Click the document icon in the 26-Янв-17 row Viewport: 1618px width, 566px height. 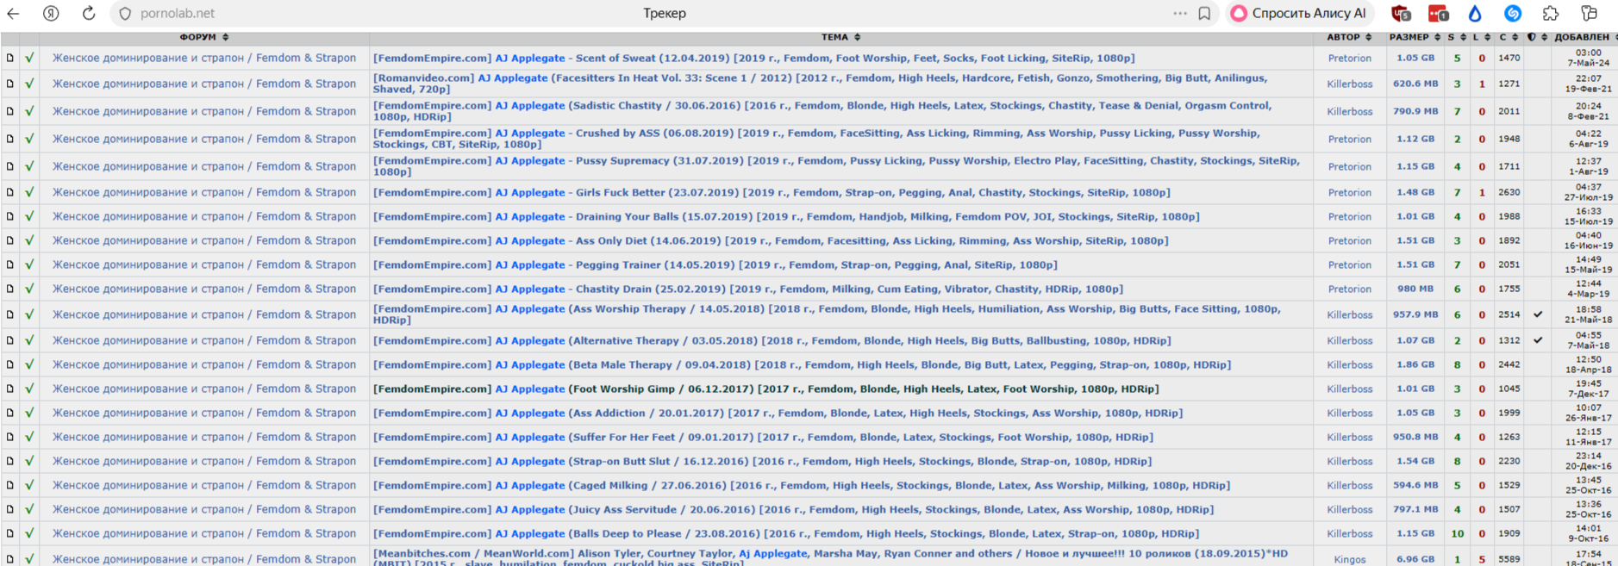pos(9,413)
